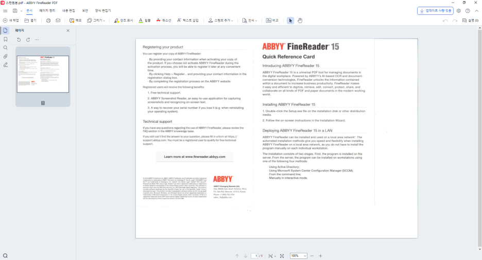Click the 'Quick Reference Card' heading
The image size is (482, 260).
(x=288, y=57)
